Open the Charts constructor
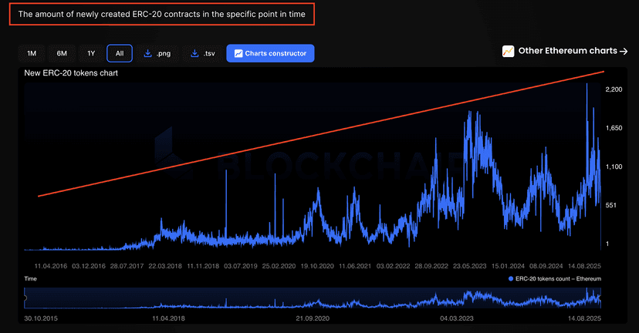 270,53
